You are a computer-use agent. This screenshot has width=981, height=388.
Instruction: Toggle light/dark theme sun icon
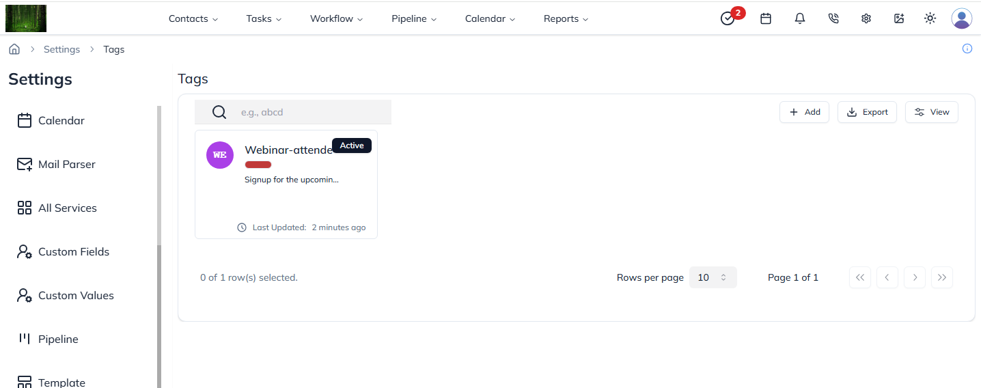[x=930, y=19]
